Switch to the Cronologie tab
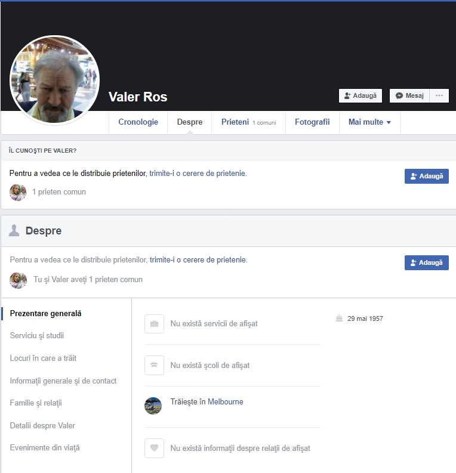 click(x=138, y=122)
